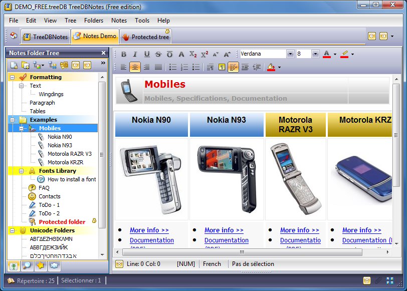Open the Tools menu
The image size is (407, 291).
point(142,20)
